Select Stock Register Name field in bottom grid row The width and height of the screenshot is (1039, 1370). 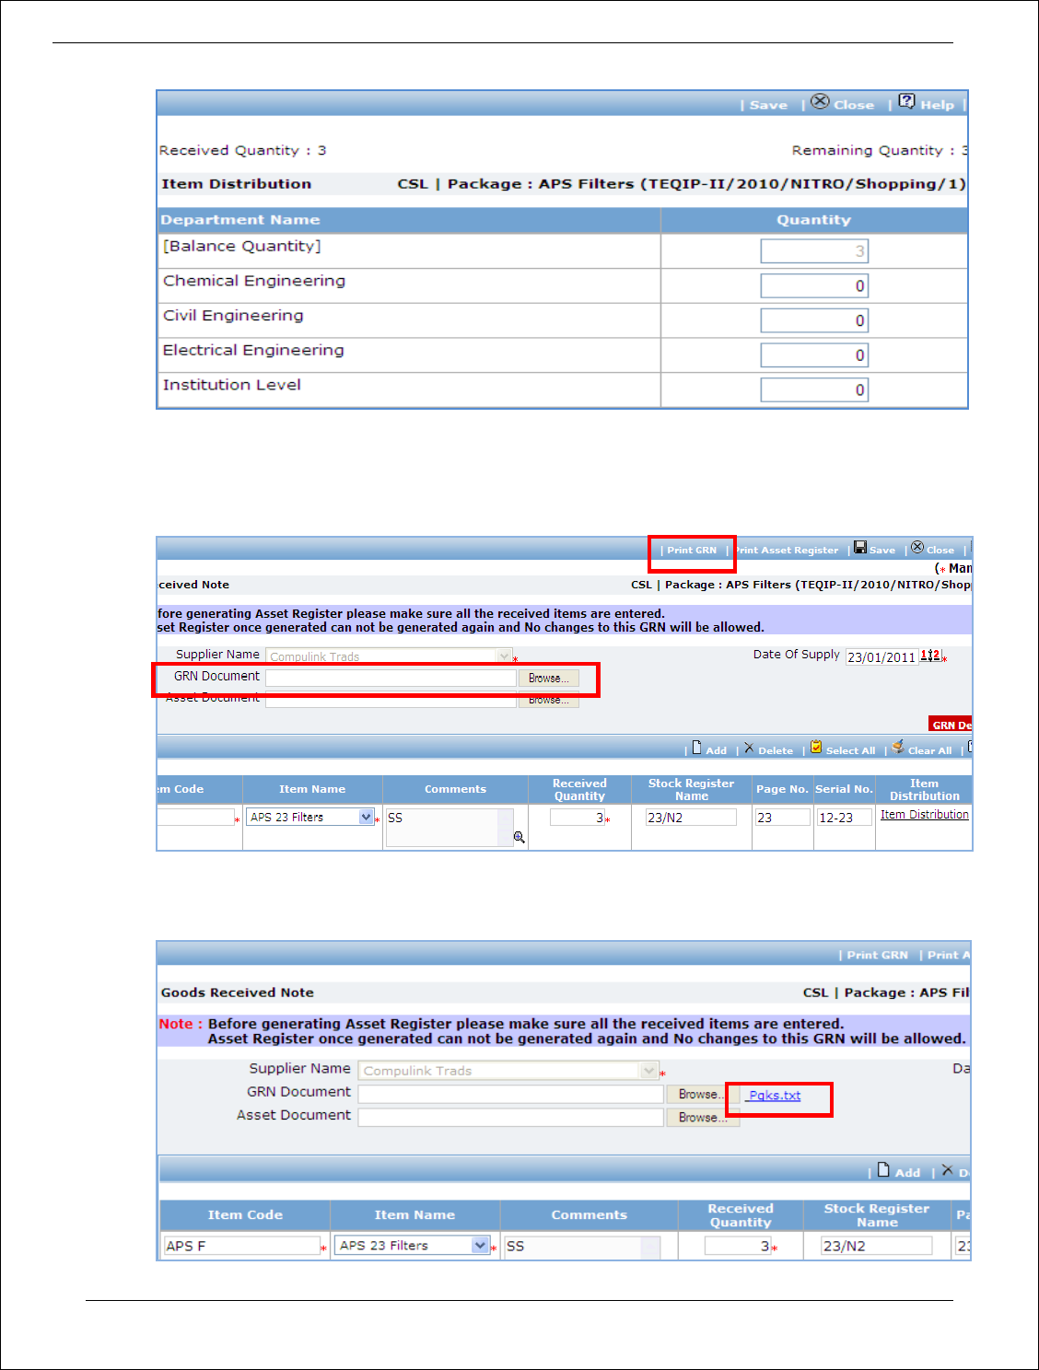(877, 1246)
